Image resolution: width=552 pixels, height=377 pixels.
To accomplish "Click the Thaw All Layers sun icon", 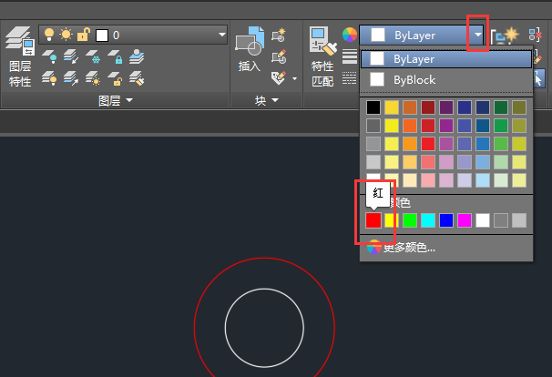I will coord(93,78).
